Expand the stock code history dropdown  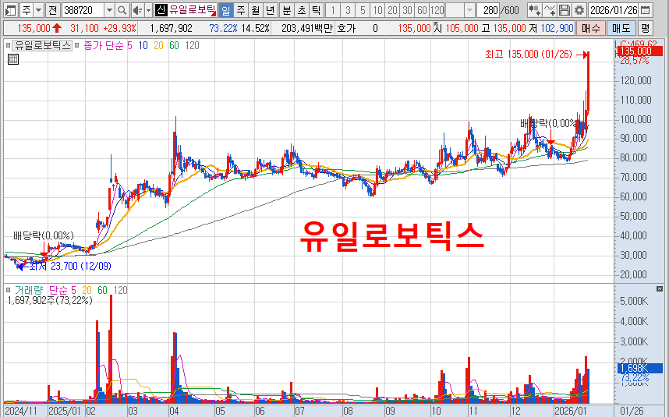pos(109,10)
